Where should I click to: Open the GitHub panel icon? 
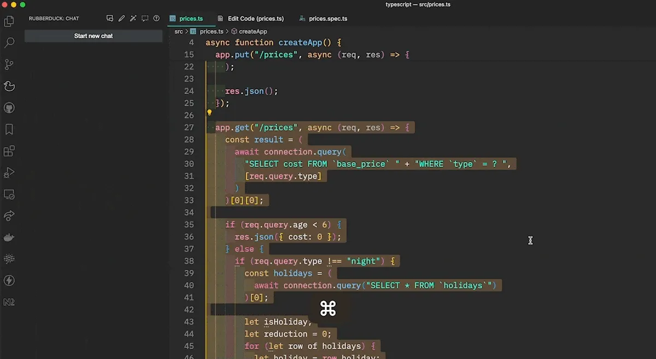(9, 108)
